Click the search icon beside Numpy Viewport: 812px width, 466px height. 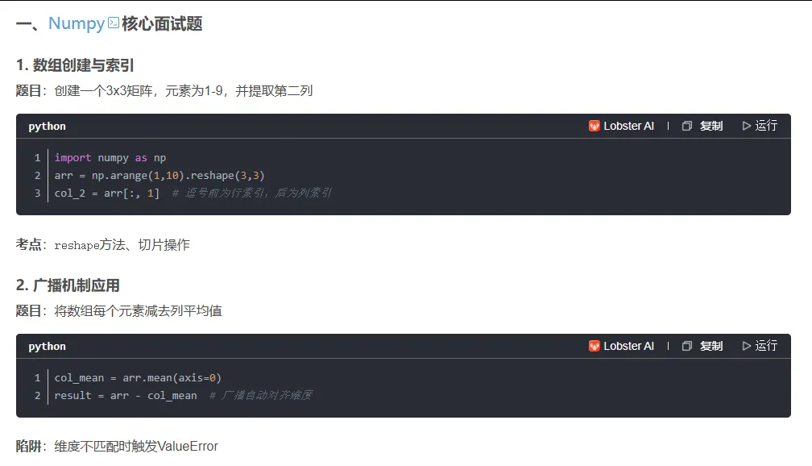[x=114, y=23]
